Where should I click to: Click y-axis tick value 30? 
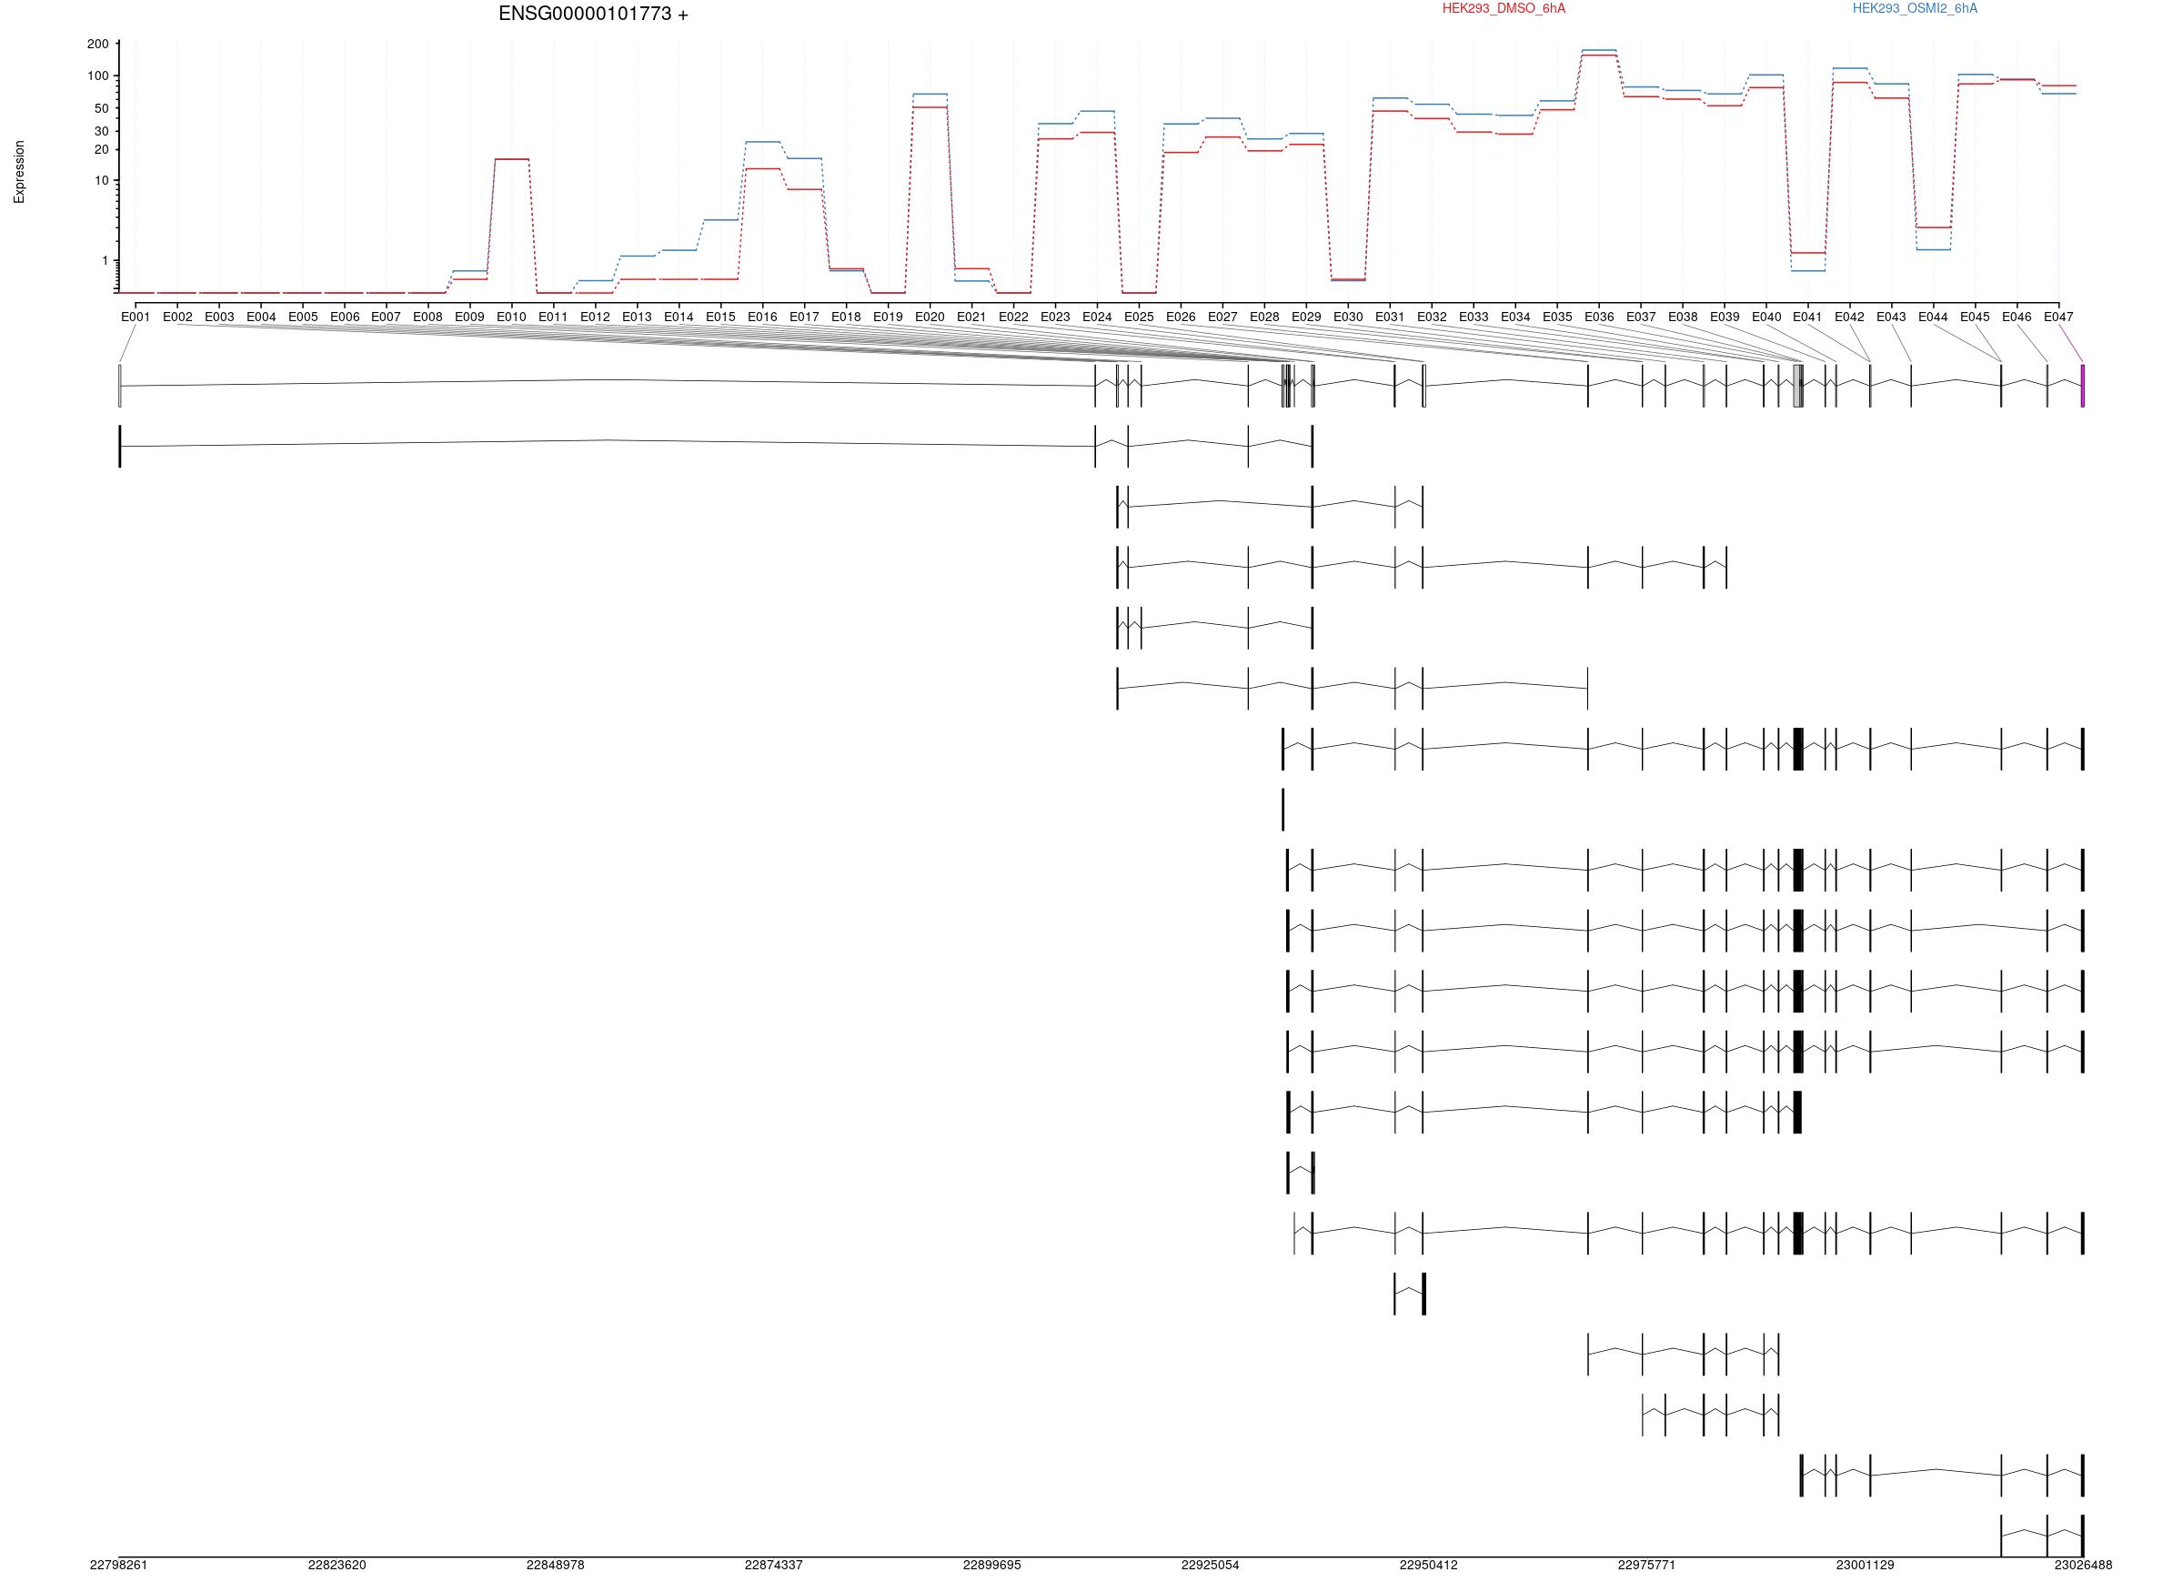tap(102, 131)
